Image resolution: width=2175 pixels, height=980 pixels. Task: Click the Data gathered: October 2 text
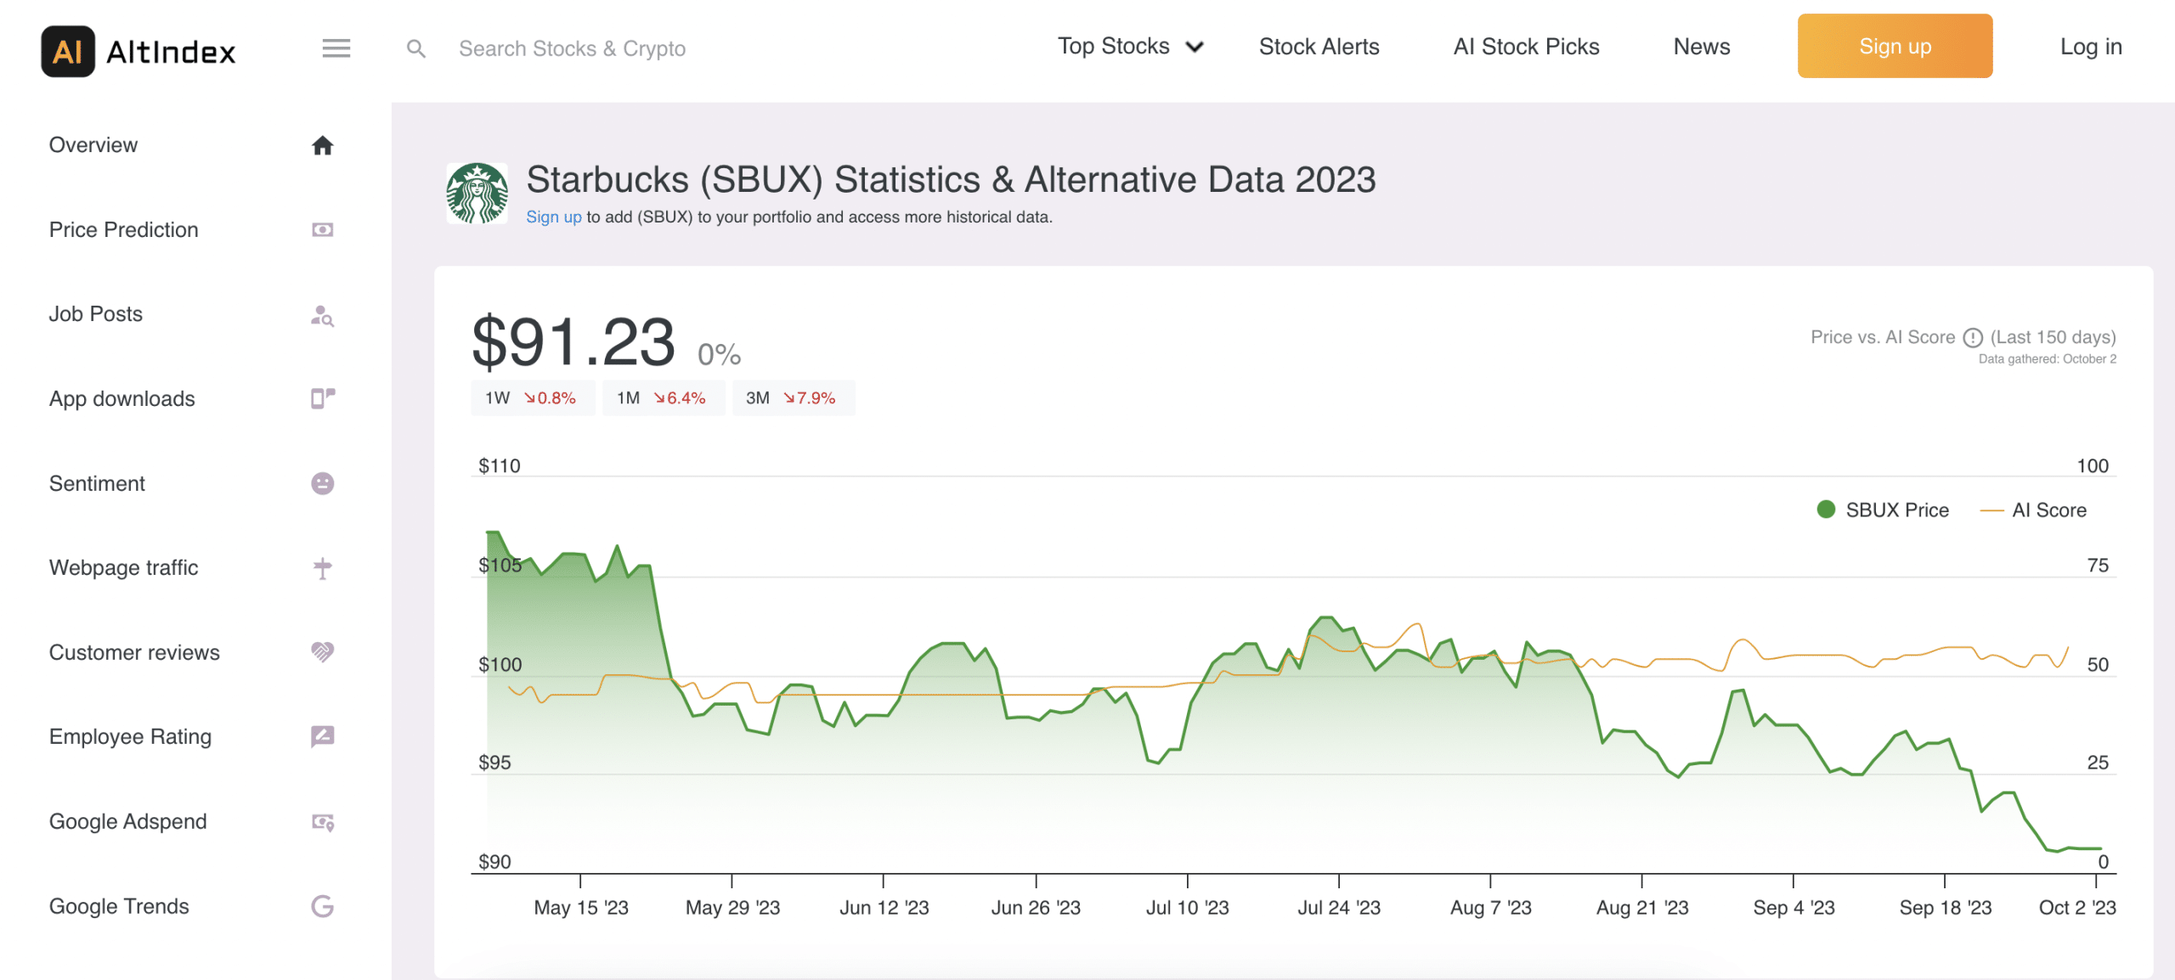coord(2047,359)
